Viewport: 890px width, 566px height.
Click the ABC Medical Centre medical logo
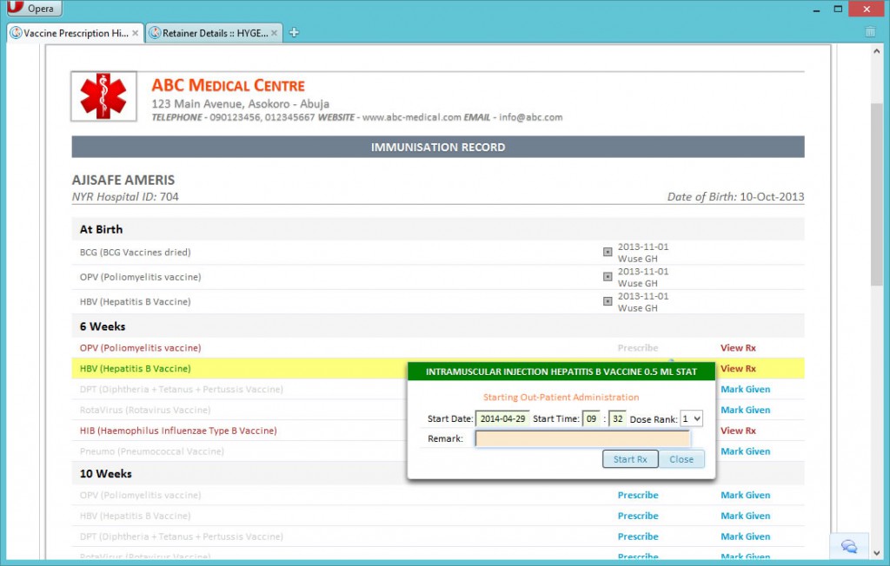[x=103, y=93]
